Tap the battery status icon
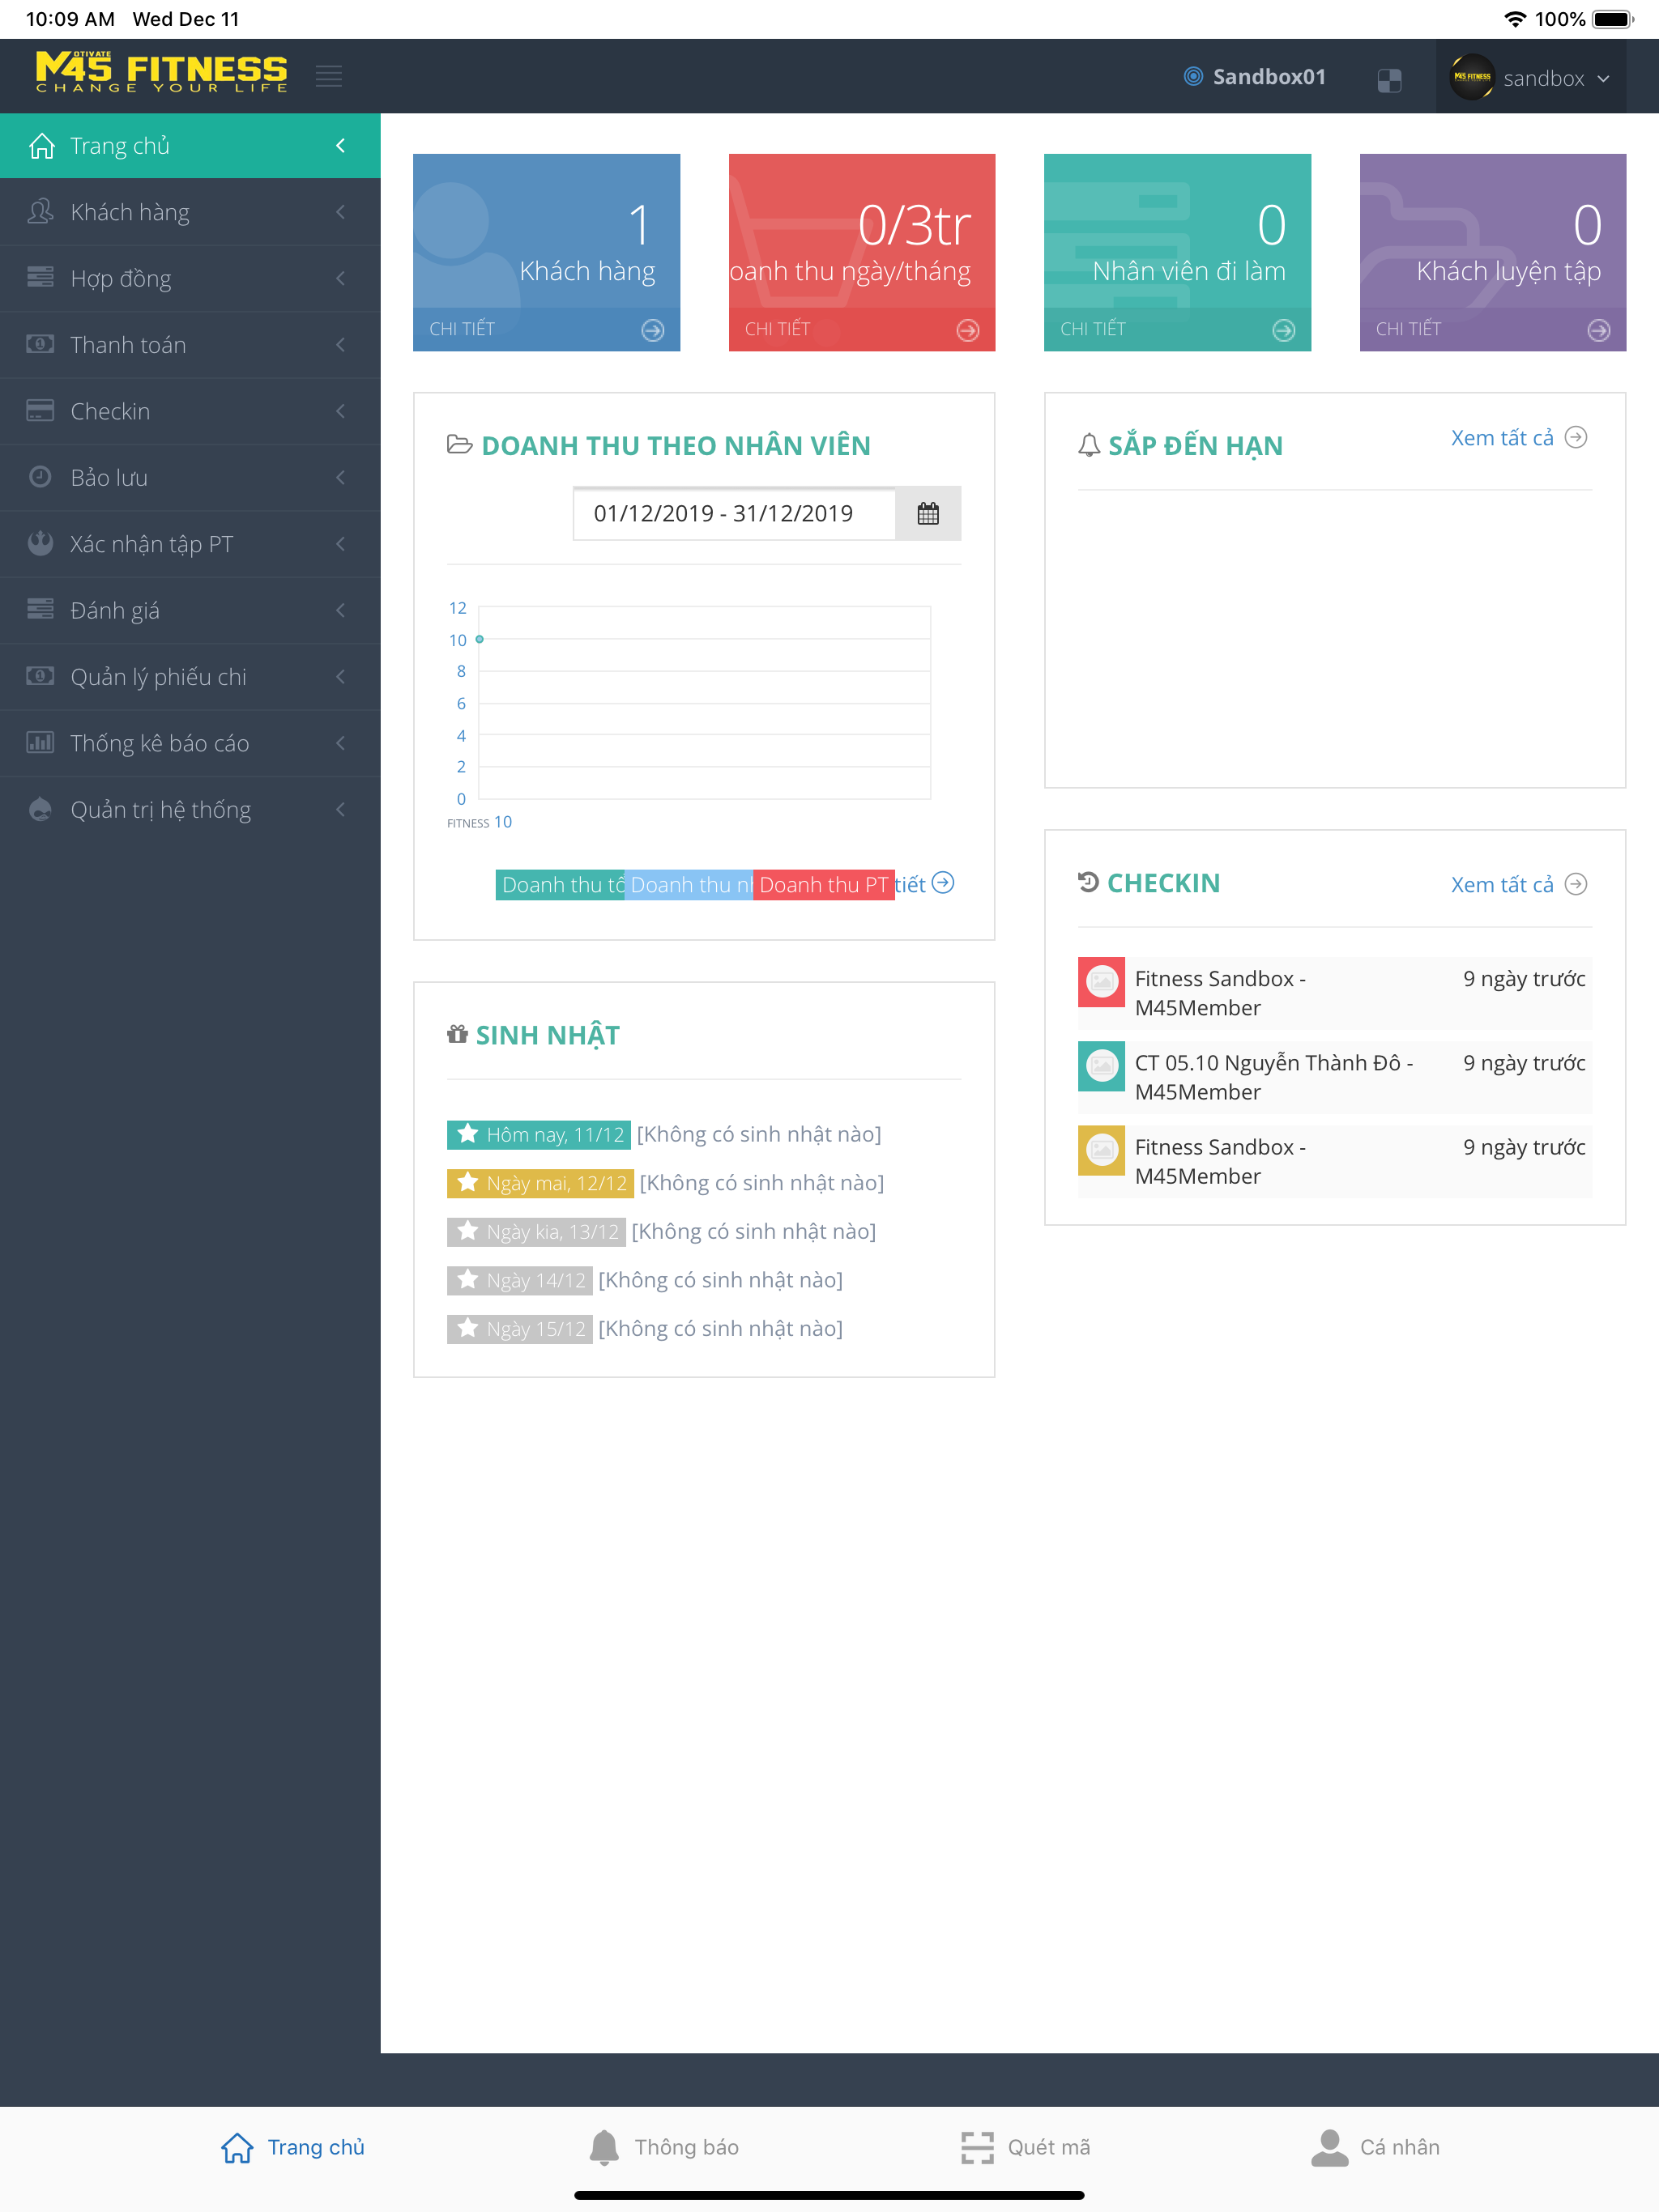 1612,19
